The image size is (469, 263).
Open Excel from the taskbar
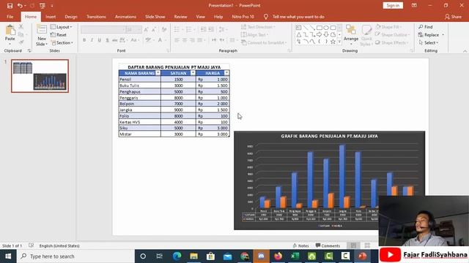295,256
